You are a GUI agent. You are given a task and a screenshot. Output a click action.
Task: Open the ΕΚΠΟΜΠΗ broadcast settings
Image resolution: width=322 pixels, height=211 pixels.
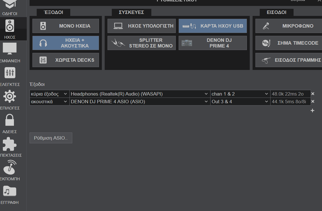point(10,171)
